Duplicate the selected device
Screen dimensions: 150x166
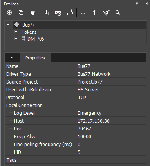[21, 12]
